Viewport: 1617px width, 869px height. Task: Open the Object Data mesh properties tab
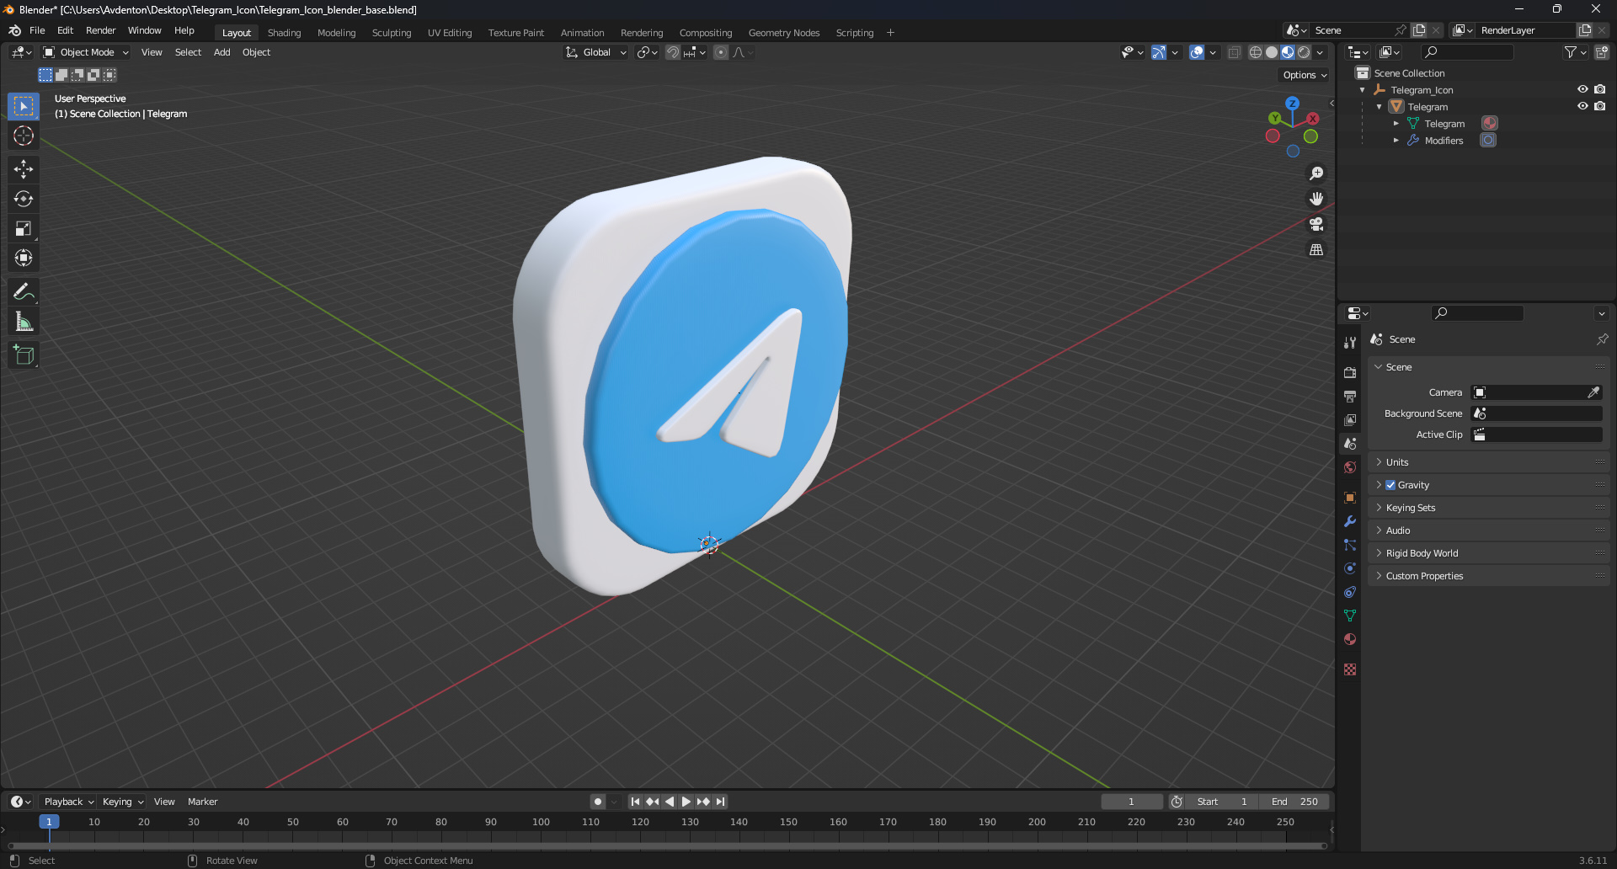tap(1350, 616)
